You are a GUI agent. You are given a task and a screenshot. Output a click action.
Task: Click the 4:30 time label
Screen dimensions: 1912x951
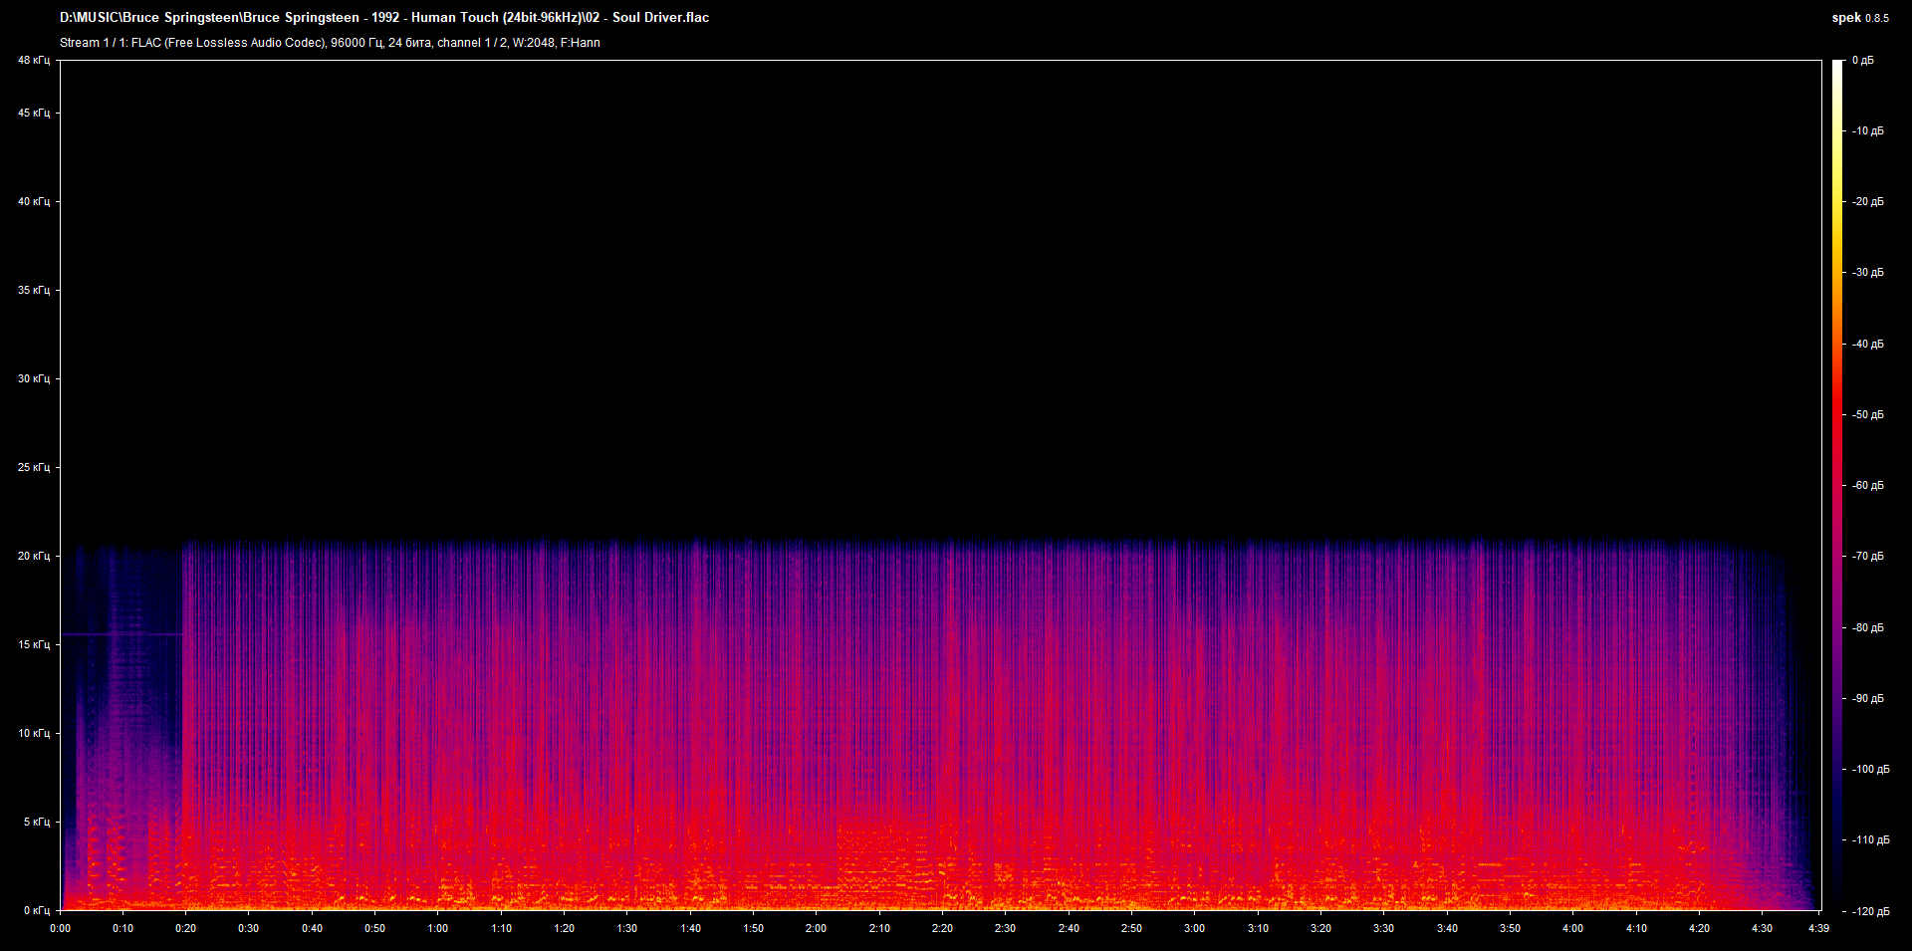1762,929
